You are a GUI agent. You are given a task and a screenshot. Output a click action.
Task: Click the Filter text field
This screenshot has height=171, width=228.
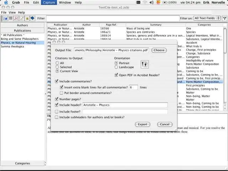click(x=113, y=18)
